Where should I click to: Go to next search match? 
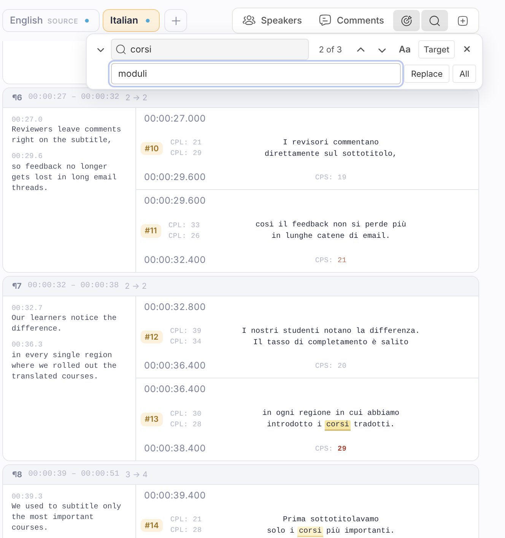point(382,50)
